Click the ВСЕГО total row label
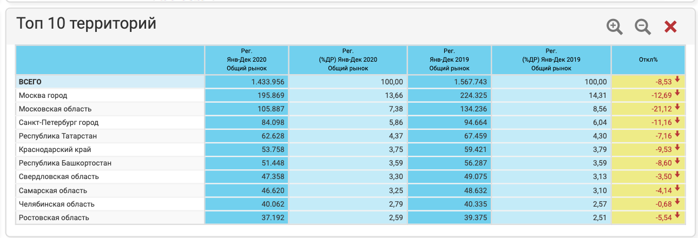The image size is (698, 238). [x=30, y=82]
